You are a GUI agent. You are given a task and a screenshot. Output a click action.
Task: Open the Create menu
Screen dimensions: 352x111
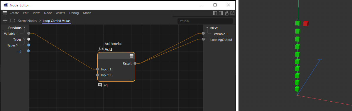14,13
